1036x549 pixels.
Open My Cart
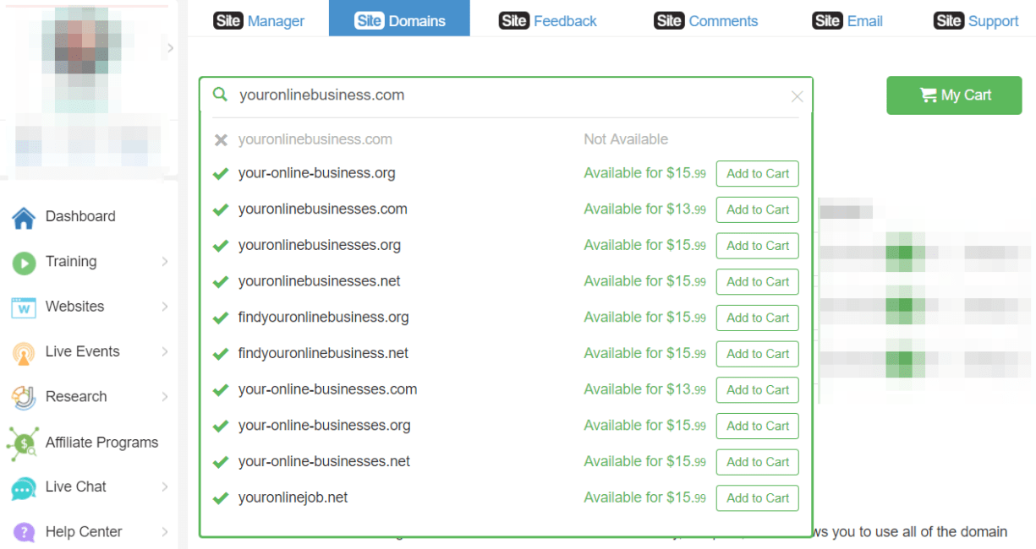[954, 95]
